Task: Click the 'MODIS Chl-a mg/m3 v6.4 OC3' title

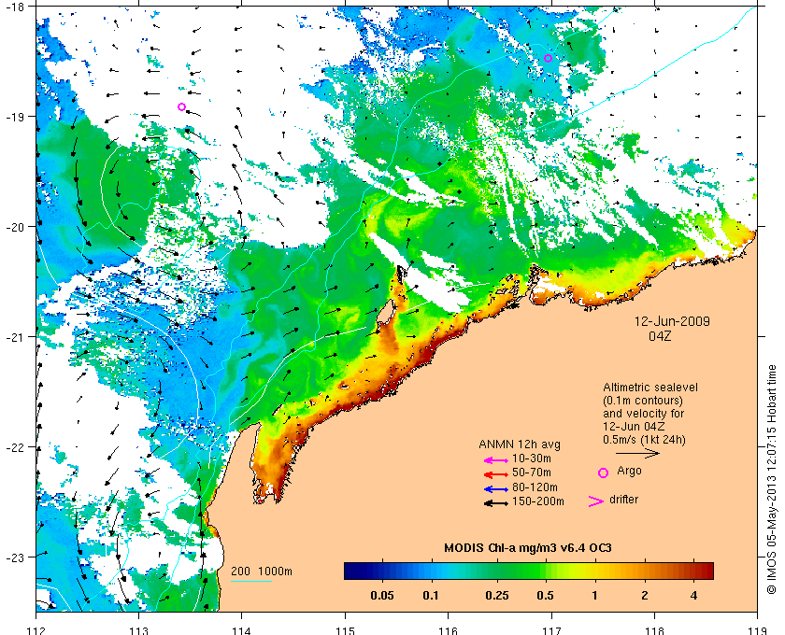Action: click(x=528, y=548)
